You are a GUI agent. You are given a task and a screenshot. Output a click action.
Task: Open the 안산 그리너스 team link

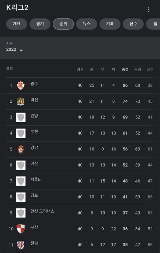pyautogui.click(x=43, y=211)
